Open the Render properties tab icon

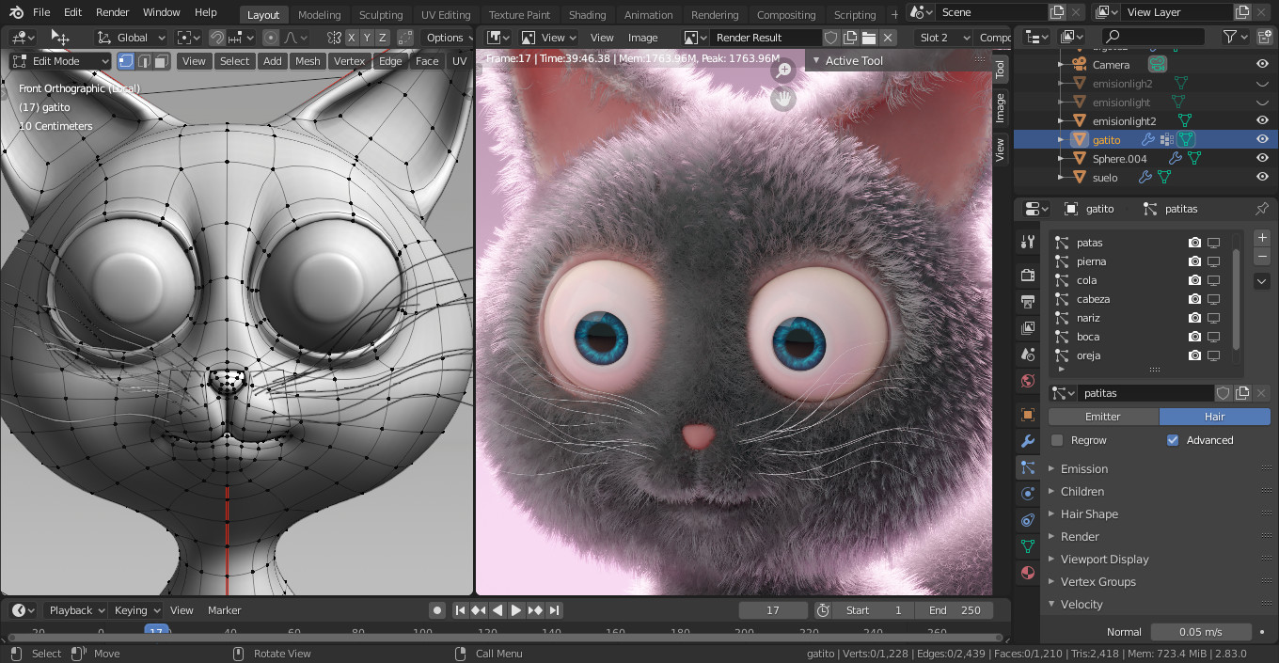click(1027, 276)
